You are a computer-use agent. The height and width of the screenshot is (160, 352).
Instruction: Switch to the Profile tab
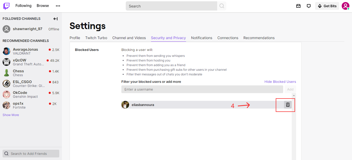pyautogui.click(x=75, y=38)
